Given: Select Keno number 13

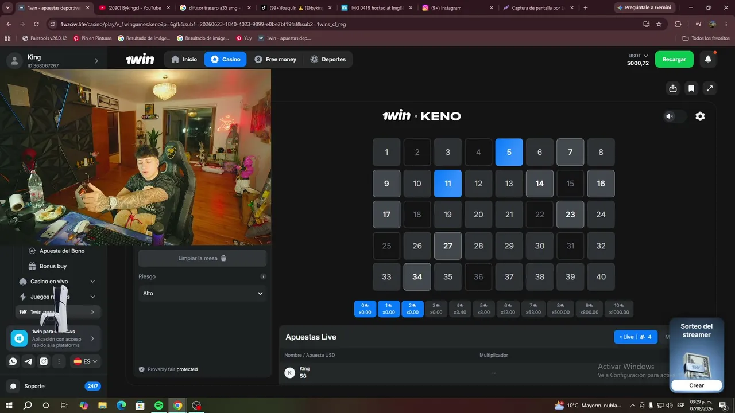Looking at the screenshot, I should click(509, 184).
